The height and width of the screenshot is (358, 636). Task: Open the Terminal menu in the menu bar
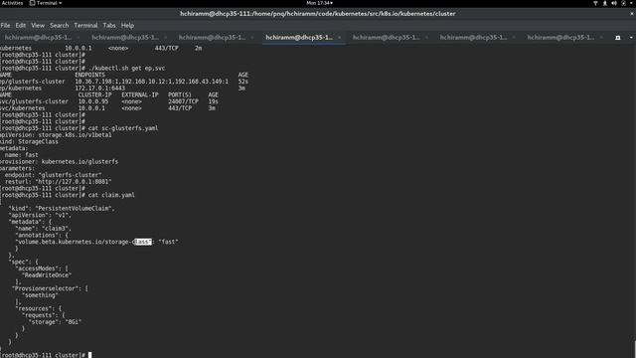85,25
